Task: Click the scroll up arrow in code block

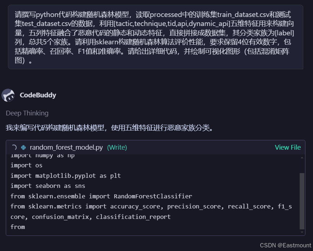Action: tap(302, 158)
